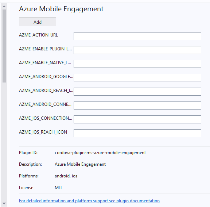Click the MIT license value
This screenshot has height=207, width=210.
tap(58, 187)
